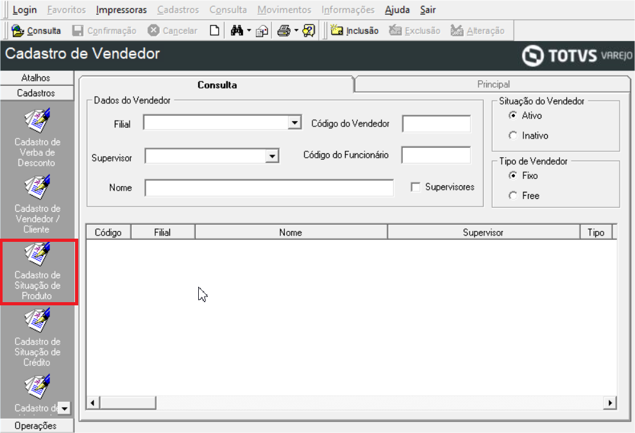This screenshot has height=433, width=635.
Task: Open the Atalhos sidebar section
Action: coord(37,78)
